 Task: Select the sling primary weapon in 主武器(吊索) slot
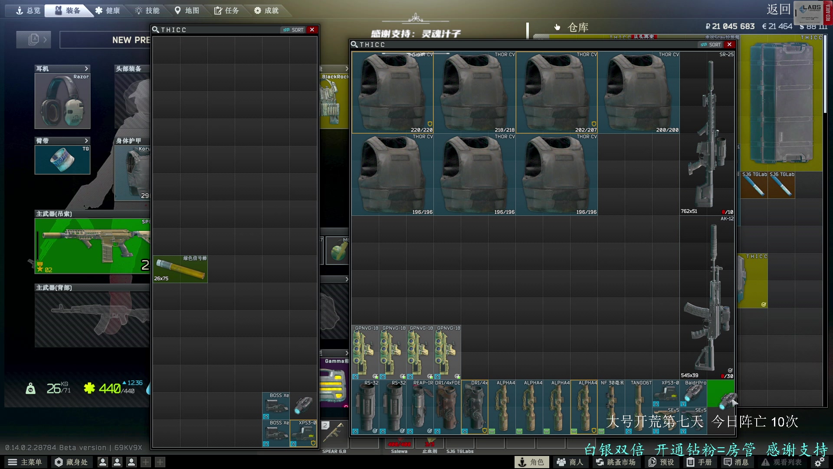tap(92, 246)
